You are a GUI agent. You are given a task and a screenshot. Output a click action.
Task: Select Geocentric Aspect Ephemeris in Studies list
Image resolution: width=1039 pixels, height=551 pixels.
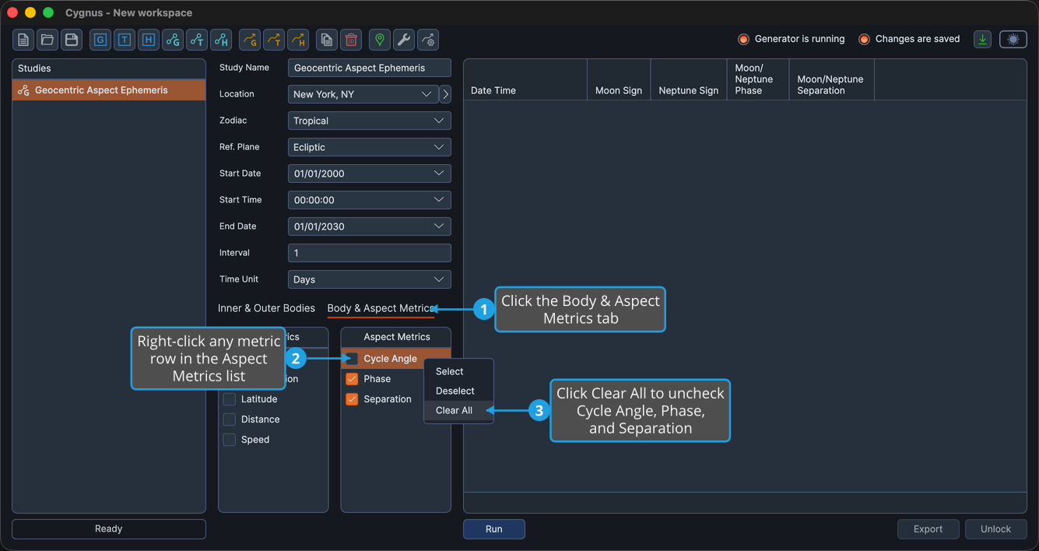109,90
